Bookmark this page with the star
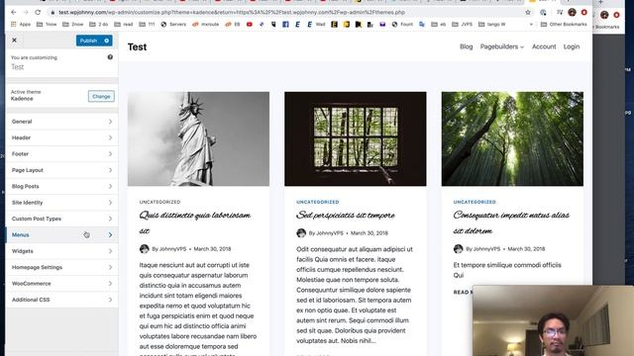634x356 pixels. click(528, 13)
